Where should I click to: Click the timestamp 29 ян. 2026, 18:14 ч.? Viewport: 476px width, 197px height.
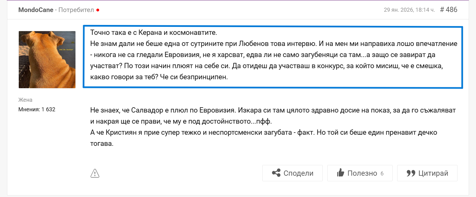(x=409, y=10)
